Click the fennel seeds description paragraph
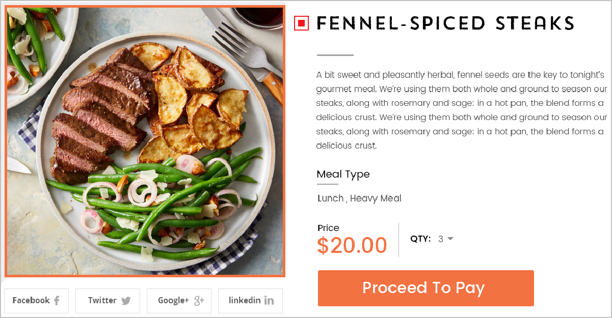 (x=460, y=110)
